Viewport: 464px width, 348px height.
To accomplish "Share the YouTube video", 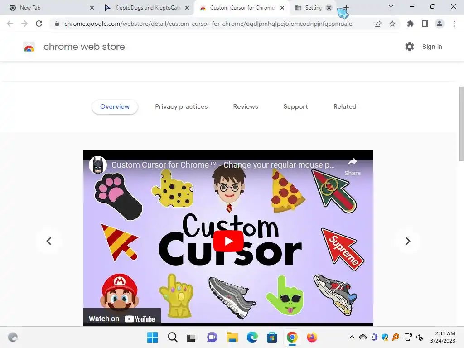I will (352, 167).
